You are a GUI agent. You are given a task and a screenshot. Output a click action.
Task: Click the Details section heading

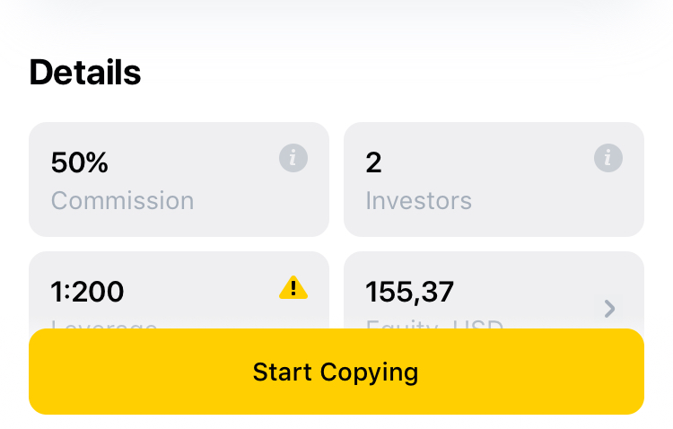[x=85, y=73]
